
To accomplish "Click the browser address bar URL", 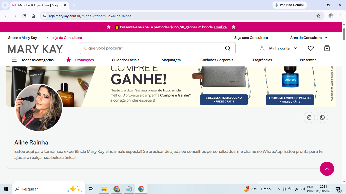I will click(x=90, y=16).
